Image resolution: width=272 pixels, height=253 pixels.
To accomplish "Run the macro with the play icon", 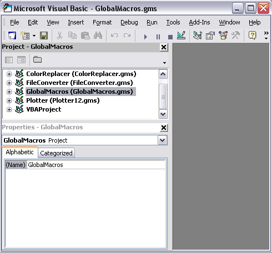I will [x=145, y=37].
